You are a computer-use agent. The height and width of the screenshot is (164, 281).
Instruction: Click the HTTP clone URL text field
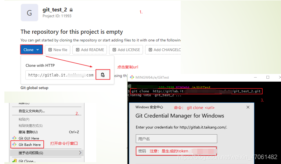pyautogui.click(x=61, y=75)
